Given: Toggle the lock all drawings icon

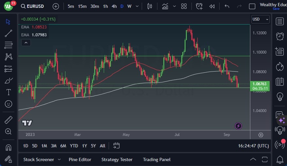Looking at the screenshot, I should tap(9, 159).
